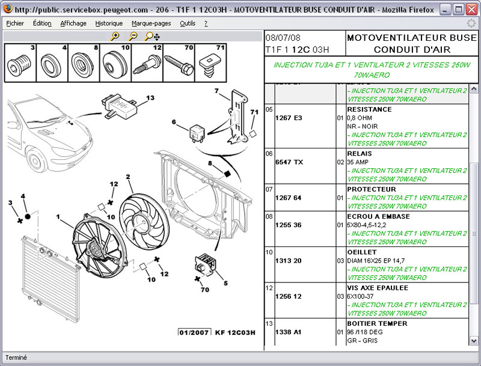Click callout 6 beside the relay
The width and height of the screenshot is (481, 366).
(x=174, y=122)
